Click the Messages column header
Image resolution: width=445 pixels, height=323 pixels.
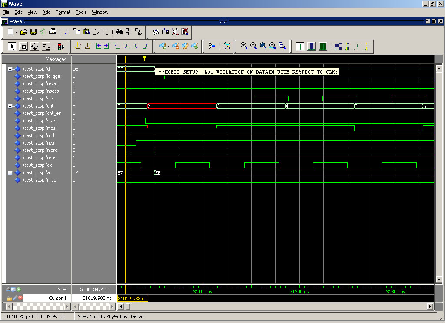(x=56, y=59)
